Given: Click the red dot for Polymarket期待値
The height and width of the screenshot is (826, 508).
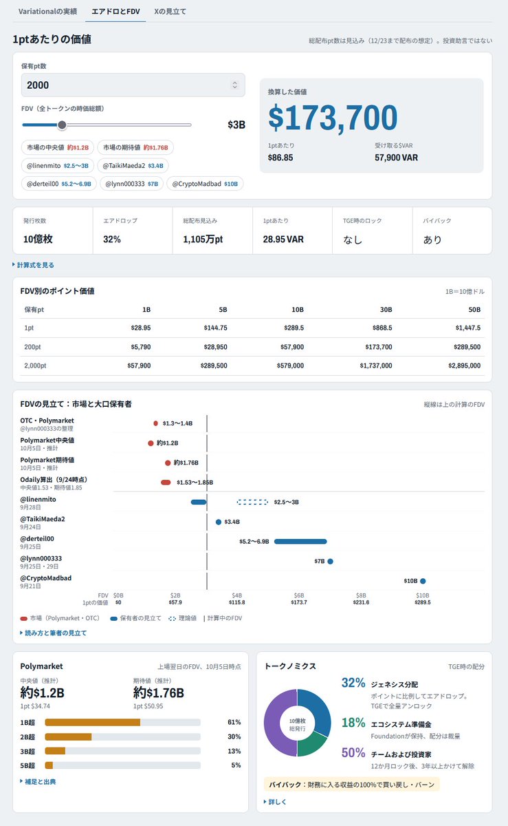Looking at the screenshot, I should coord(168,463).
